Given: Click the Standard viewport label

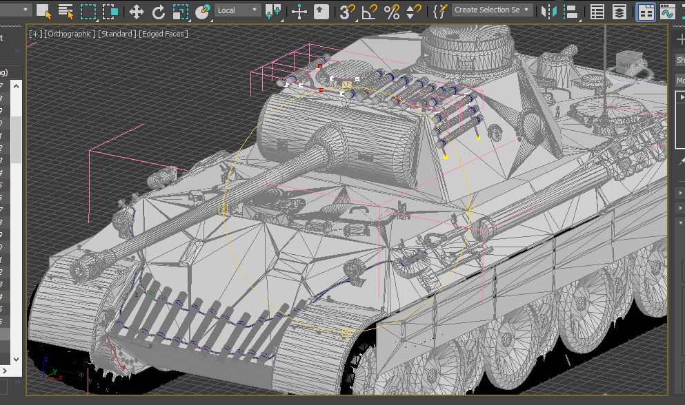Looking at the screenshot, I should pyautogui.click(x=117, y=34).
